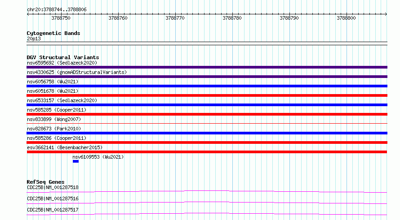The image size is (400, 220).
Task: Click the left arrowhead of the ruler
Action: click(28, 14)
